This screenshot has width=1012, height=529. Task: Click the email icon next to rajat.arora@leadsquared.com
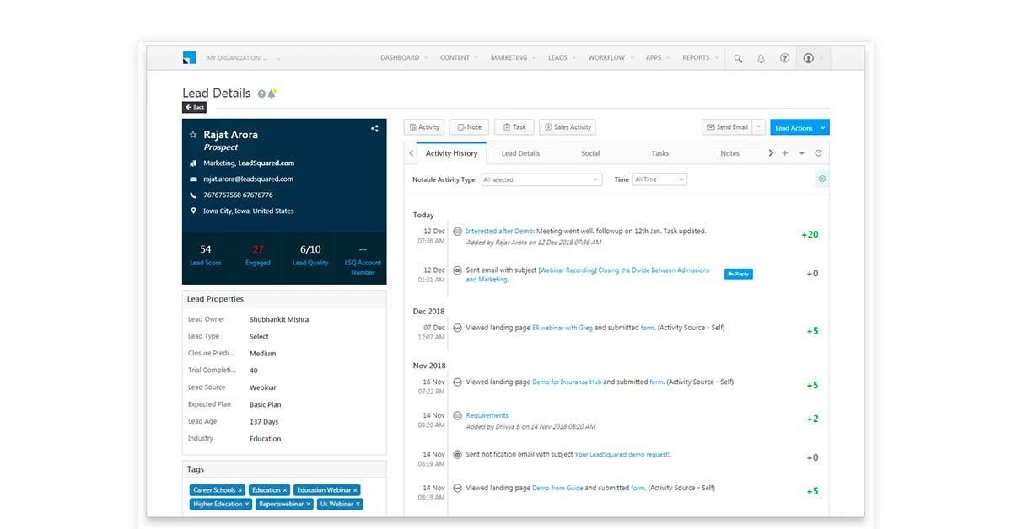194,179
